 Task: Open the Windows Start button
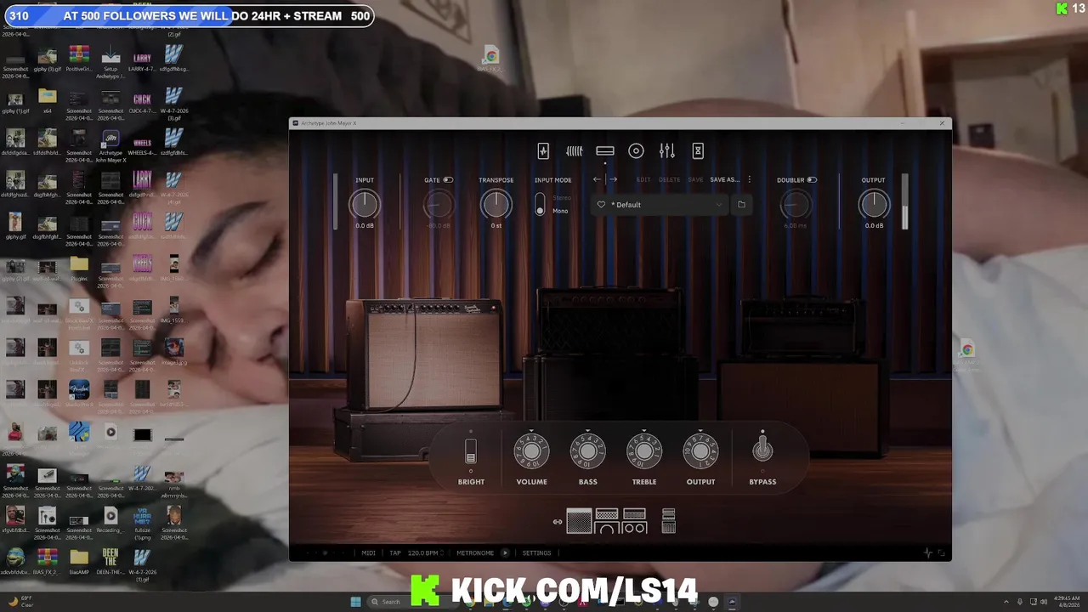point(355,602)
